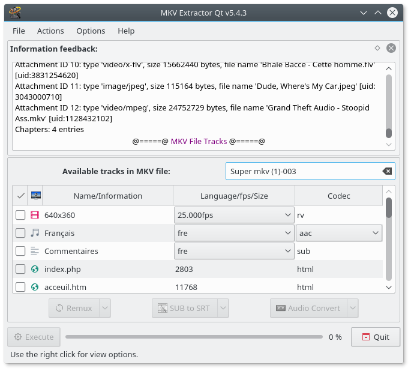Expand the Audio Convert options arrow
Image resolution: width=411 pixels, height=371 pixels.
353,308
